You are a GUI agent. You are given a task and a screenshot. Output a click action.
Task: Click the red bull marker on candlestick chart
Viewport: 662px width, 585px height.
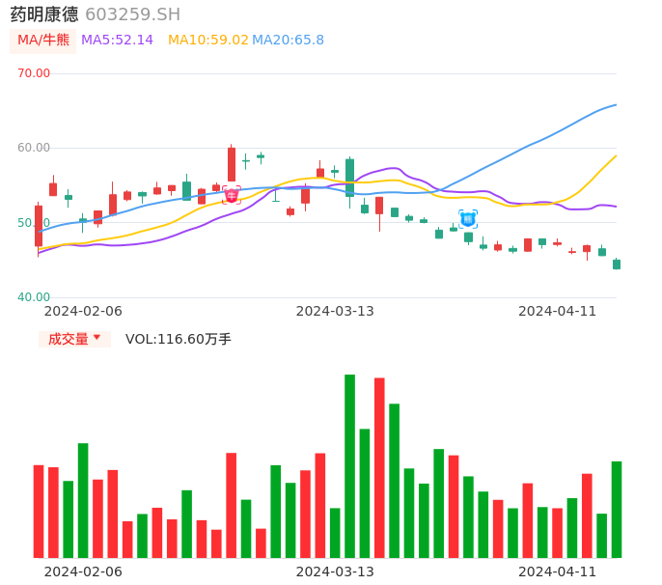tap(232, 195)
